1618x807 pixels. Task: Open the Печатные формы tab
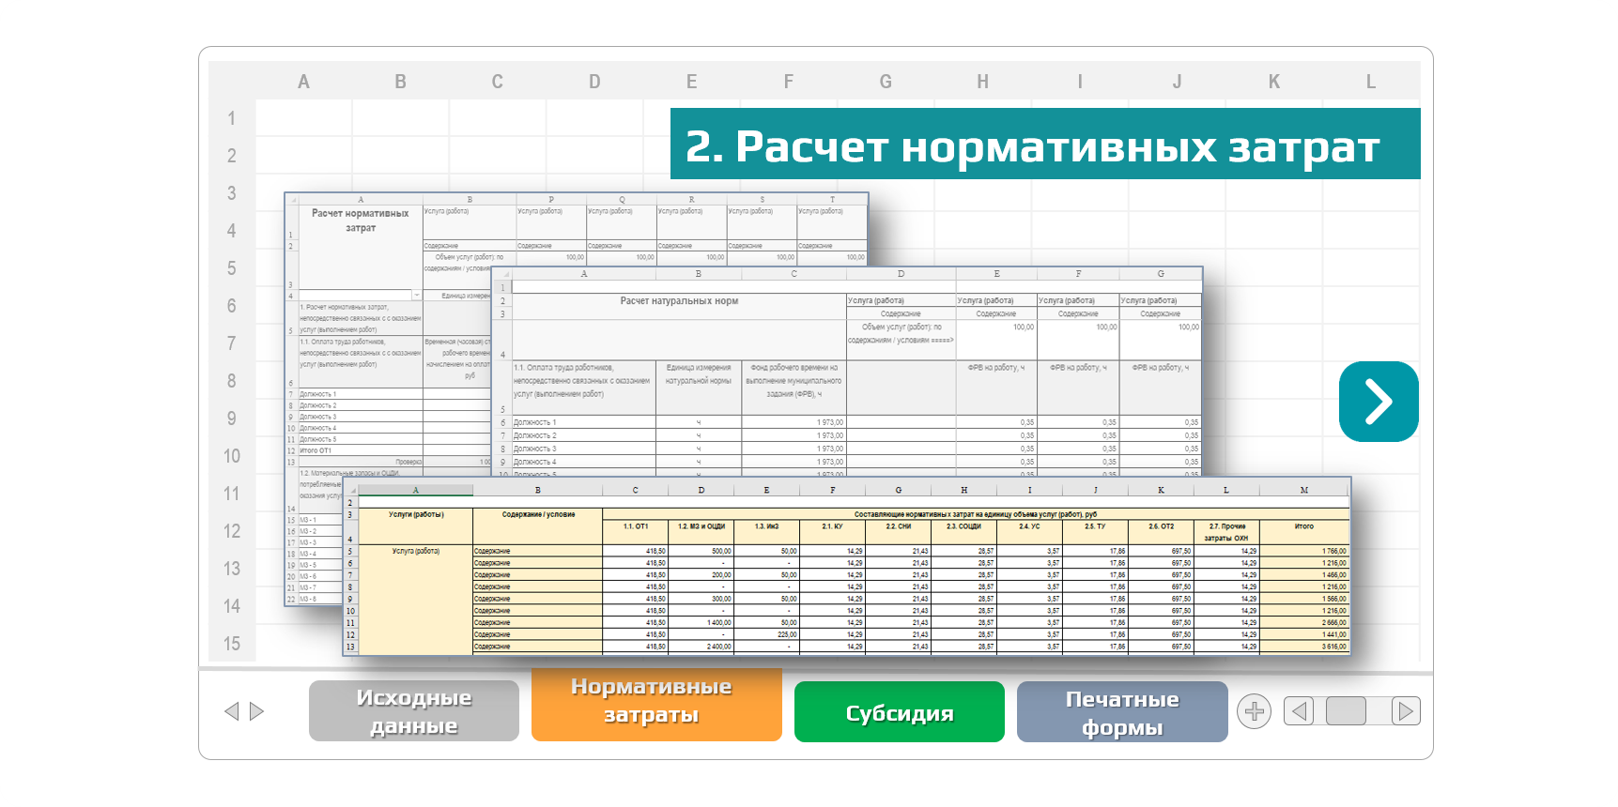(1121, 712)
